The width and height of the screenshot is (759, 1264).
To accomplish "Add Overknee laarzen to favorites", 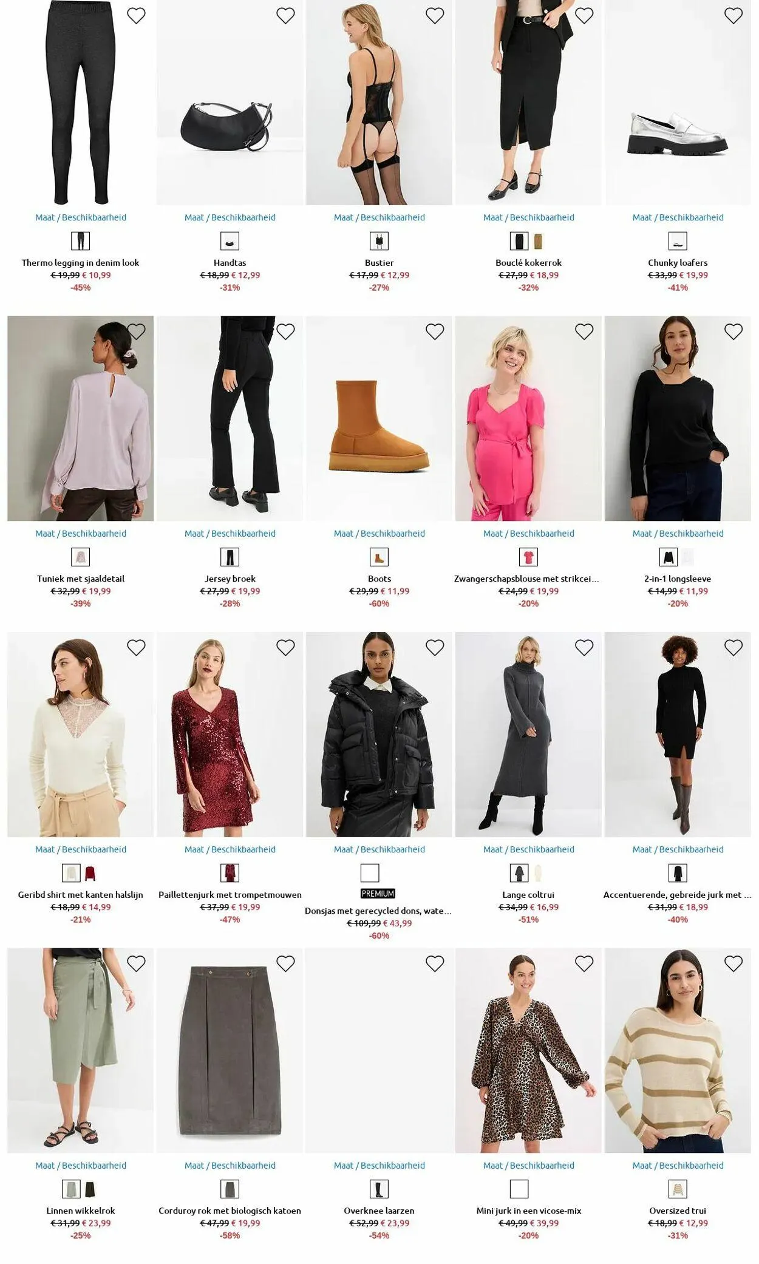I will [435, 963].
